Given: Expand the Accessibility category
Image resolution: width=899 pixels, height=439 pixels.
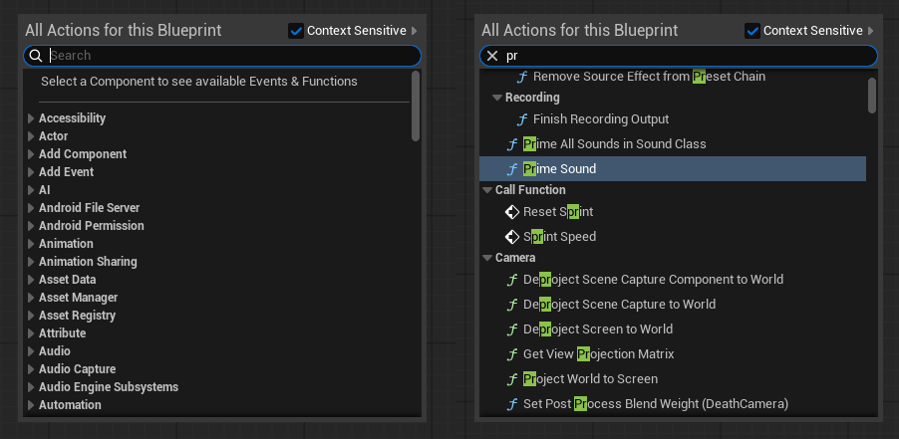Looking at the screenshot, I should pyautogui.click(x=31, y=118).
